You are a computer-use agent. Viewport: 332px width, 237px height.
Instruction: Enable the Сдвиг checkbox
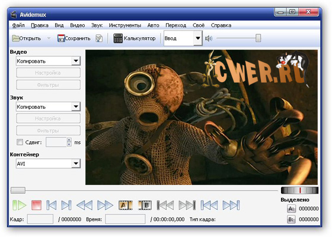pos(20,142)
